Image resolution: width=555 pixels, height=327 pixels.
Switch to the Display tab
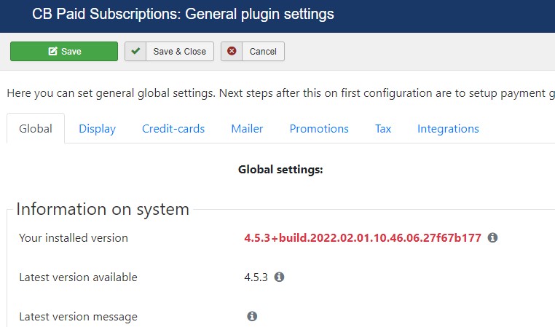98,129
